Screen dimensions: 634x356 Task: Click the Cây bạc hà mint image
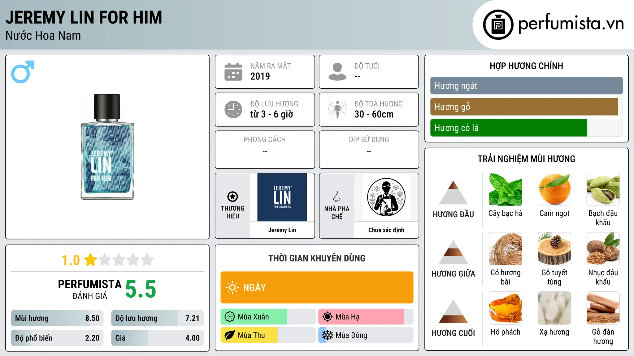click(506, 189)
